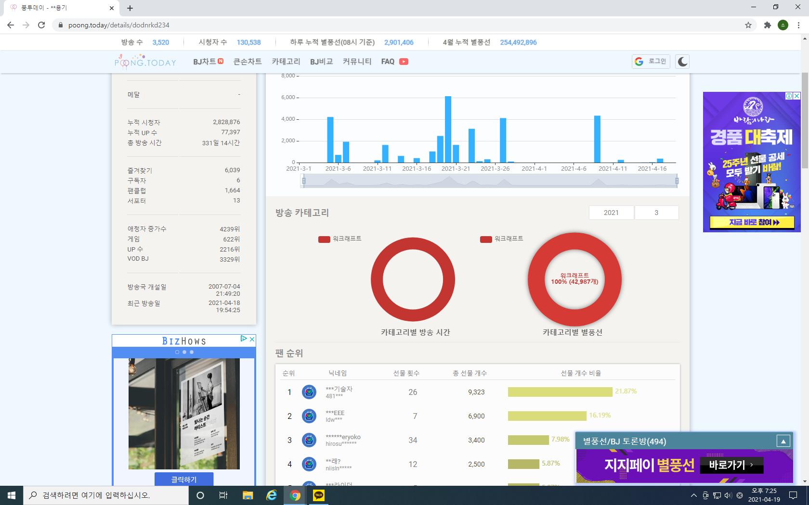This screenshot has height=505, width=809.
Task: Toggle 워크래프트 legend of 별풍선 chart
Action: (502, 239)
